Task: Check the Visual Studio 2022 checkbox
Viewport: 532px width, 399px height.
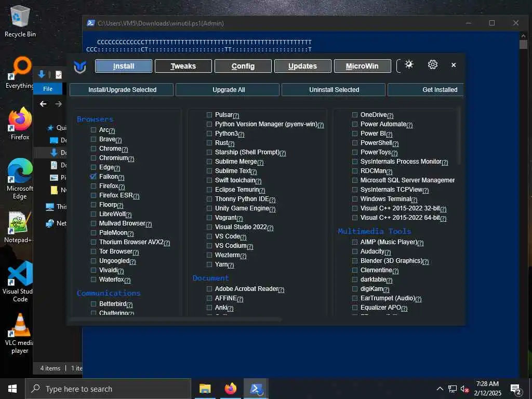Action: [209, 227]
